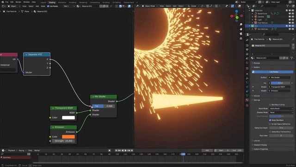Toggle perspective/orthographic grid icon in viewport
296x167 pixels.
pos(241,39)
